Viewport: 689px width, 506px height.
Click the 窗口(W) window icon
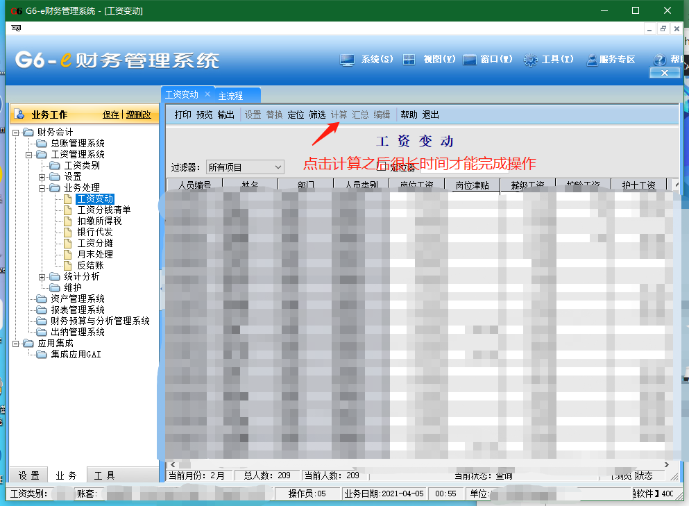tap(469, 60)
